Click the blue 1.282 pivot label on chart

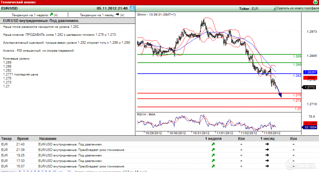pyautogui.click(x=297, y=76)
